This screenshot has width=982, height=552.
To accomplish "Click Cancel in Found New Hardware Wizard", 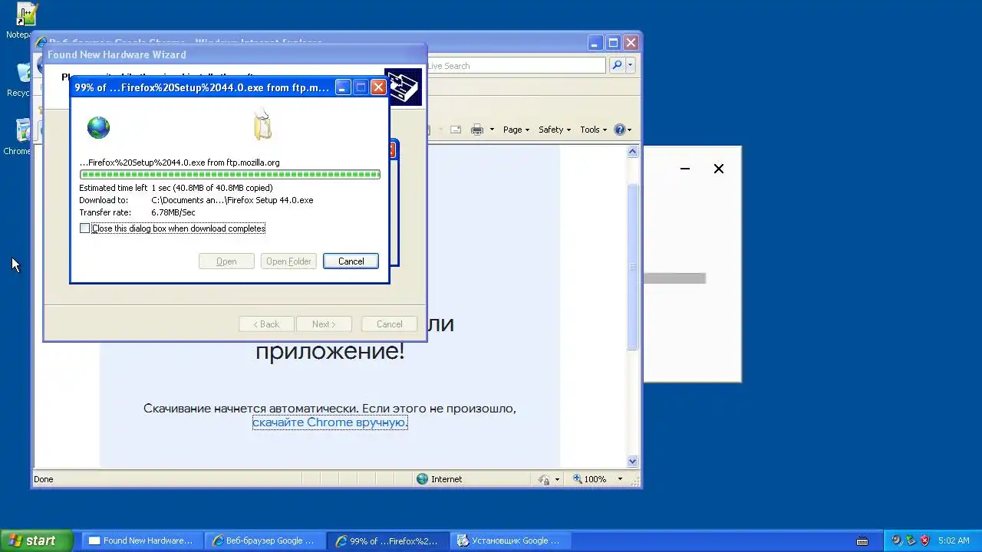I will [x=389, y=324].
